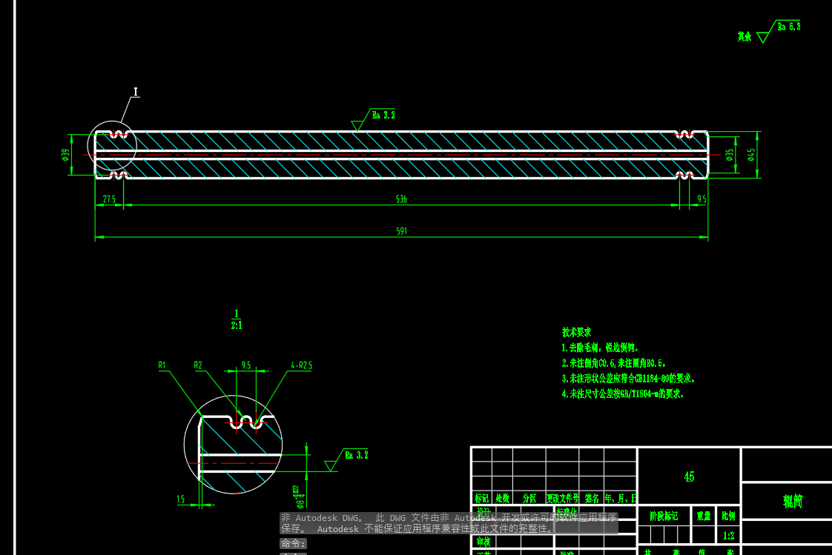Click the 其余 text near the roughness symbol
This screenshot has width=832, height=555.
(744, 36)
